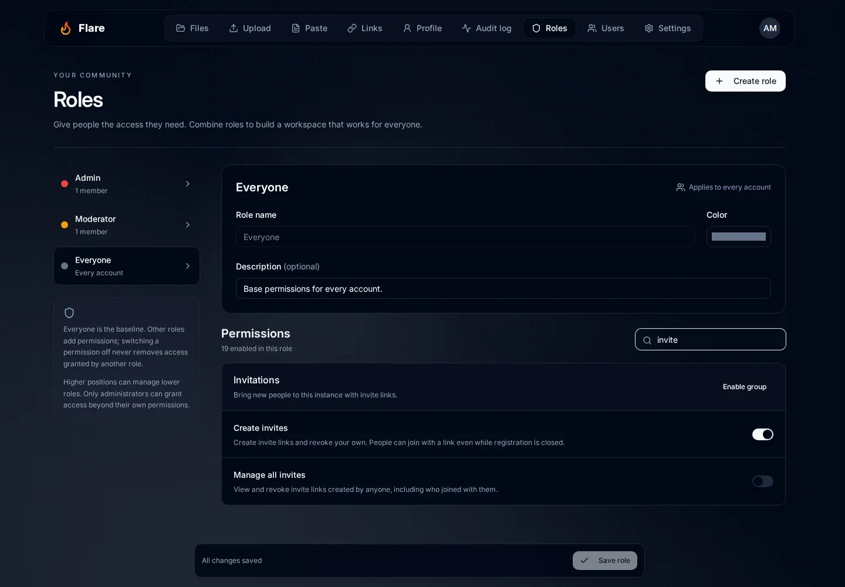The image size is (845, 587).
Task: Click the 'All changes saved' status text
Action: pos(232,561)
